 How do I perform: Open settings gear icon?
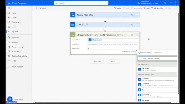click(165, 3)
